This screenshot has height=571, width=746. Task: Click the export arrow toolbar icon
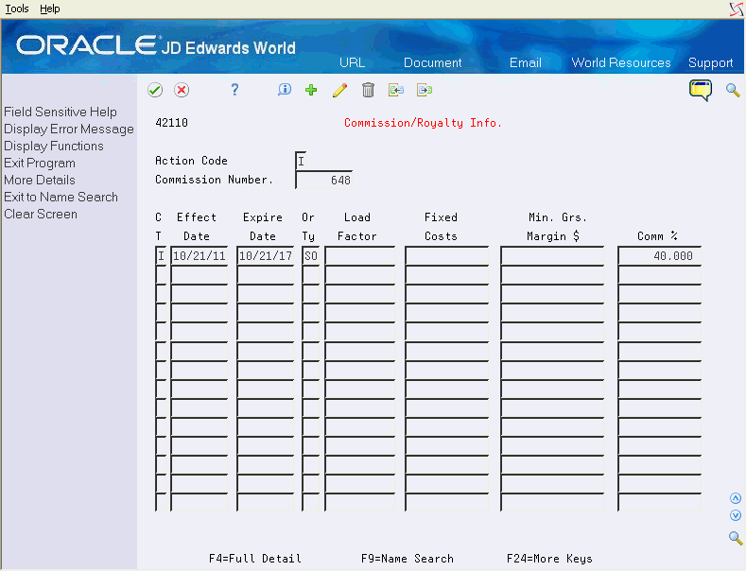tap(425, 90)
